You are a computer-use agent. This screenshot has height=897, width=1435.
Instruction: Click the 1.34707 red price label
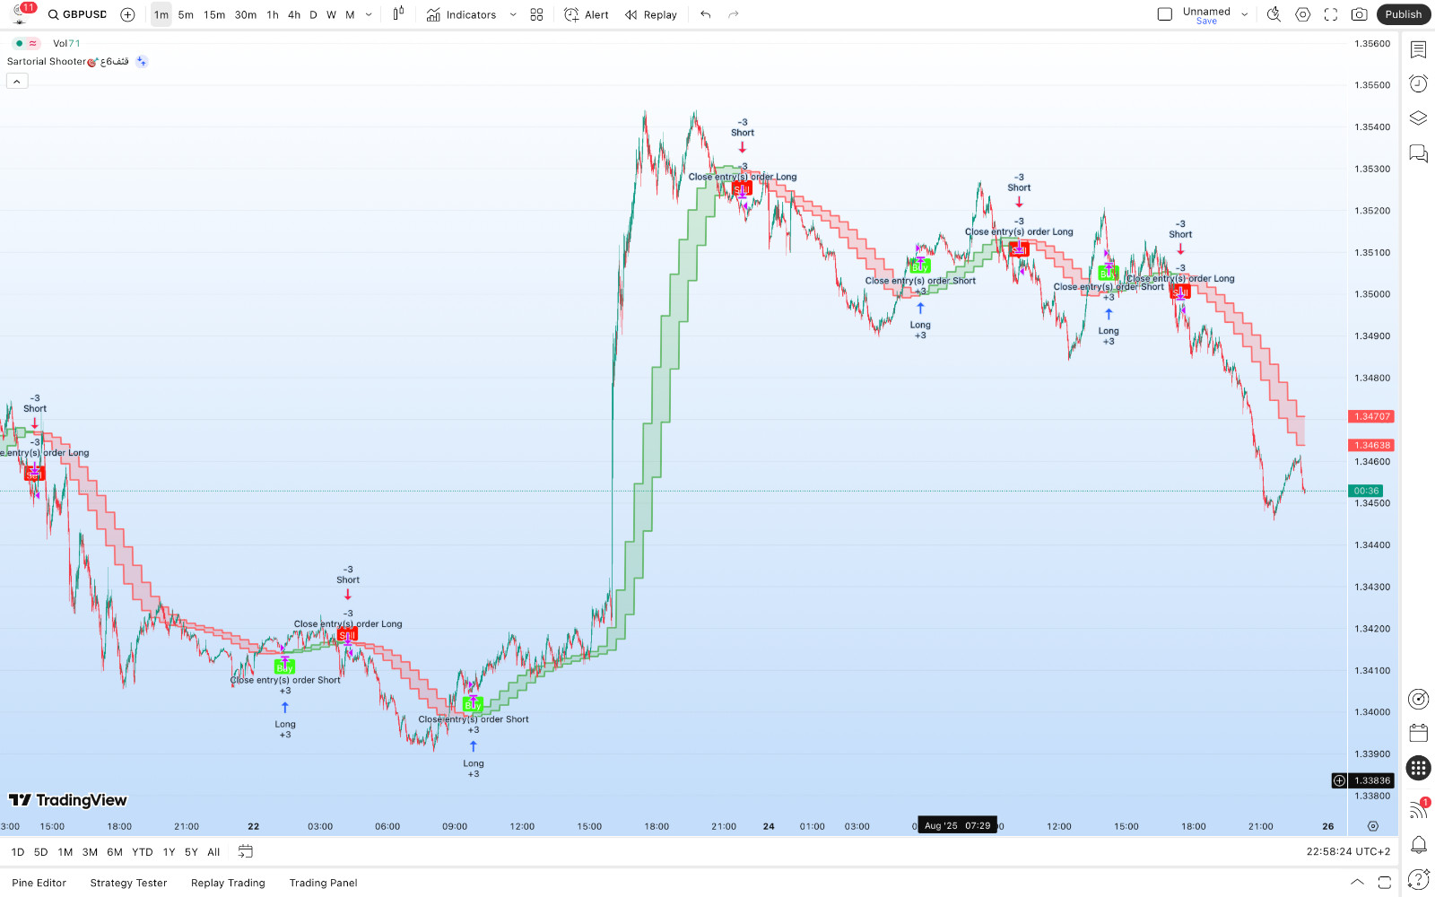[1371, 416]
